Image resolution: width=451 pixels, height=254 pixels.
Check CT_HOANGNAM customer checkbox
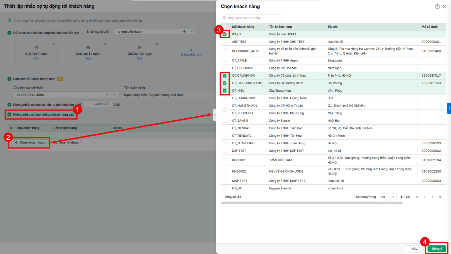tap(225, 98)
